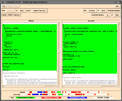The height and width of the screenshot is (101, 122).
Task: Click the right pane's scroll-right arrow
Action: 116,87
